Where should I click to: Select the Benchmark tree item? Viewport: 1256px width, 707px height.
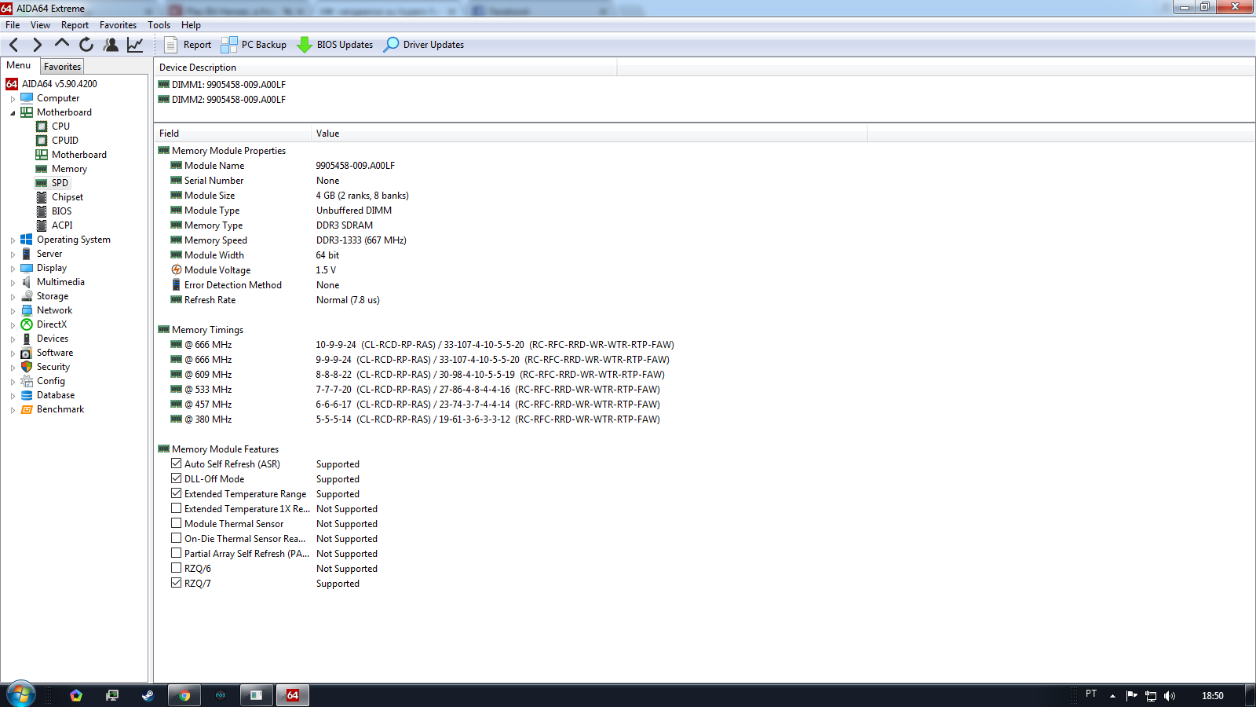[60, 409]
